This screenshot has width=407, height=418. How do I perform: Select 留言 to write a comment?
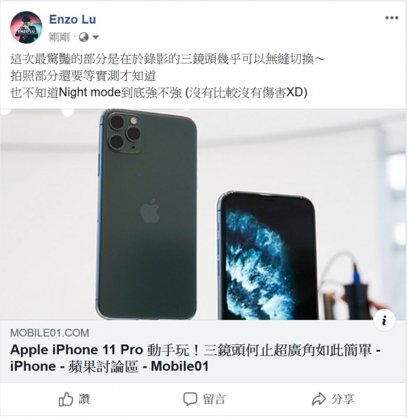pos(204,399)
